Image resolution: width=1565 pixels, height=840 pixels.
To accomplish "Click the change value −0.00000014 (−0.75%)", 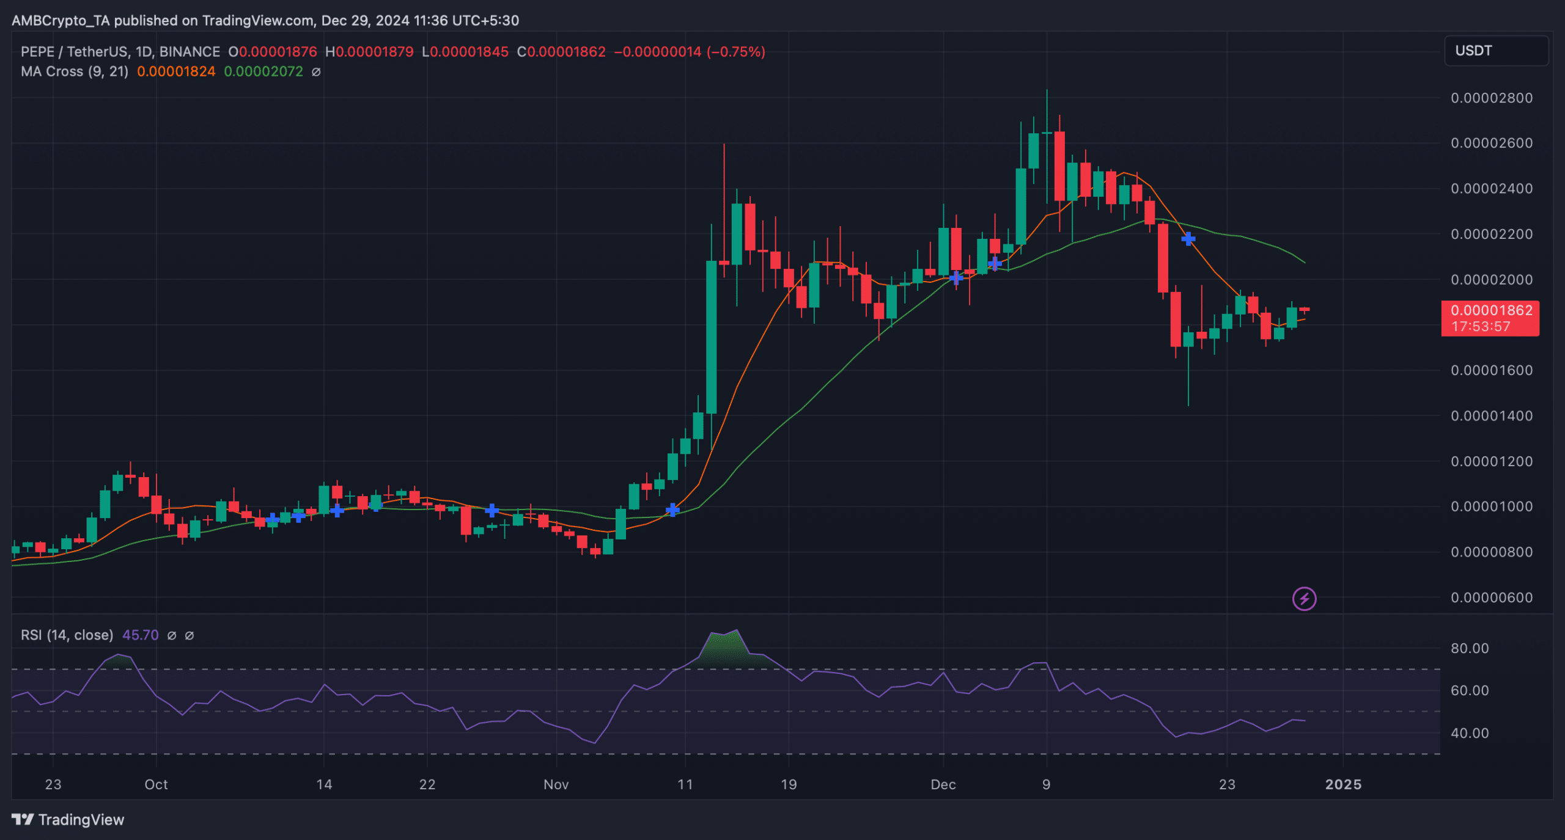I will tap(690, 52).
